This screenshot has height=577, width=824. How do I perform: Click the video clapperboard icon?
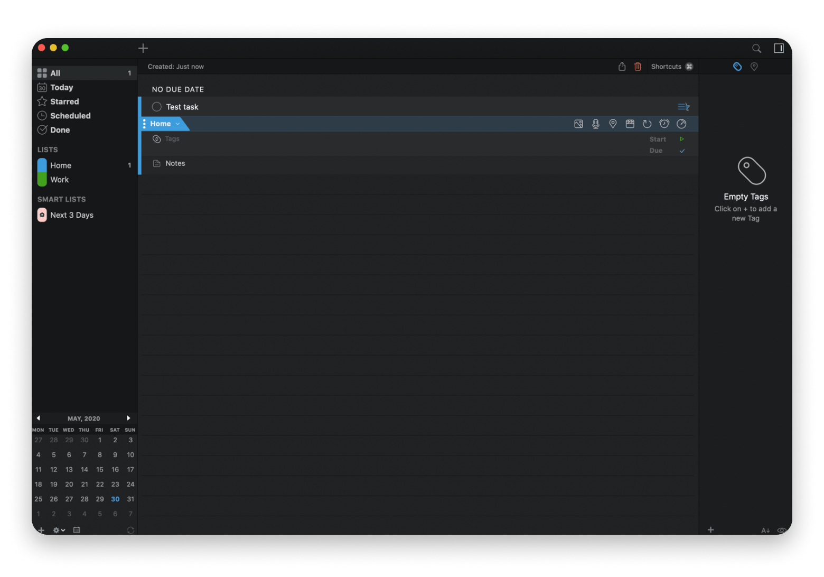(x=630, y=124)
